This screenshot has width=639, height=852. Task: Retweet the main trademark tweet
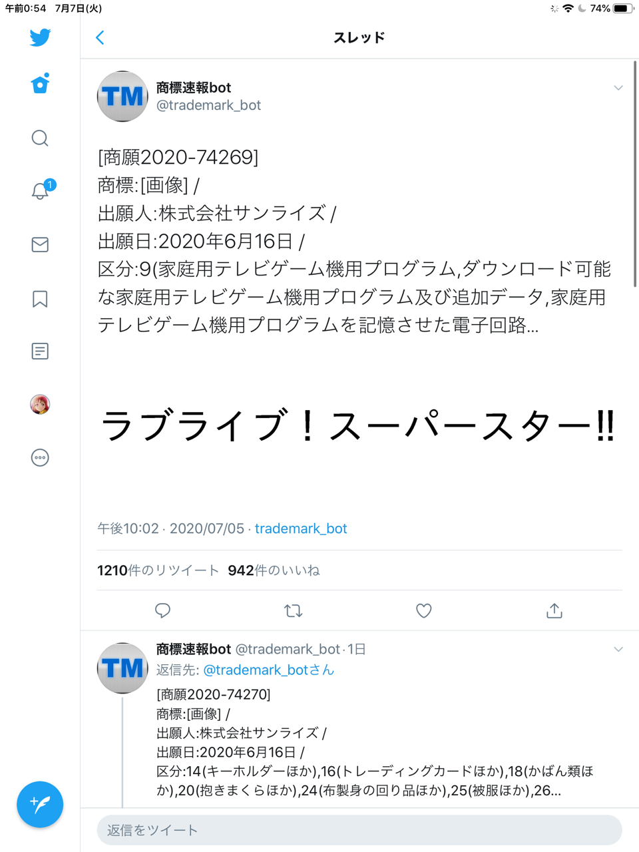293,610
